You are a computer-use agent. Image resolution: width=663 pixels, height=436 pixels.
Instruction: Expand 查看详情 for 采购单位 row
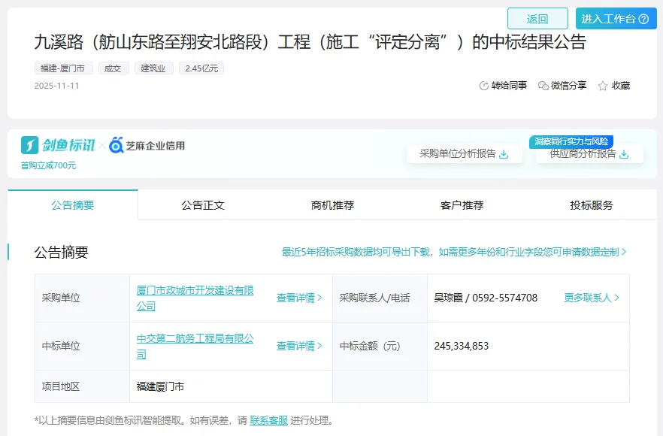coord(299,298)
